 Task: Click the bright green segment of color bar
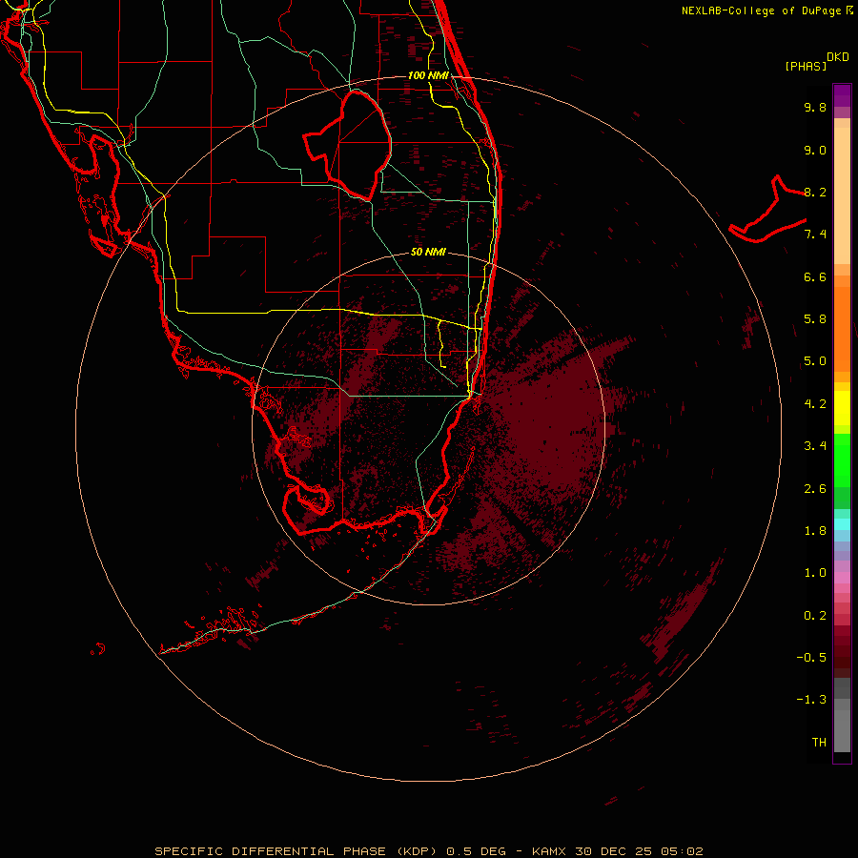842,460
